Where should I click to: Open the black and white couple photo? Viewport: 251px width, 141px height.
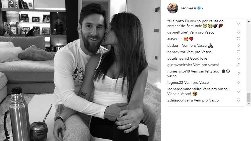click(80, 70)
